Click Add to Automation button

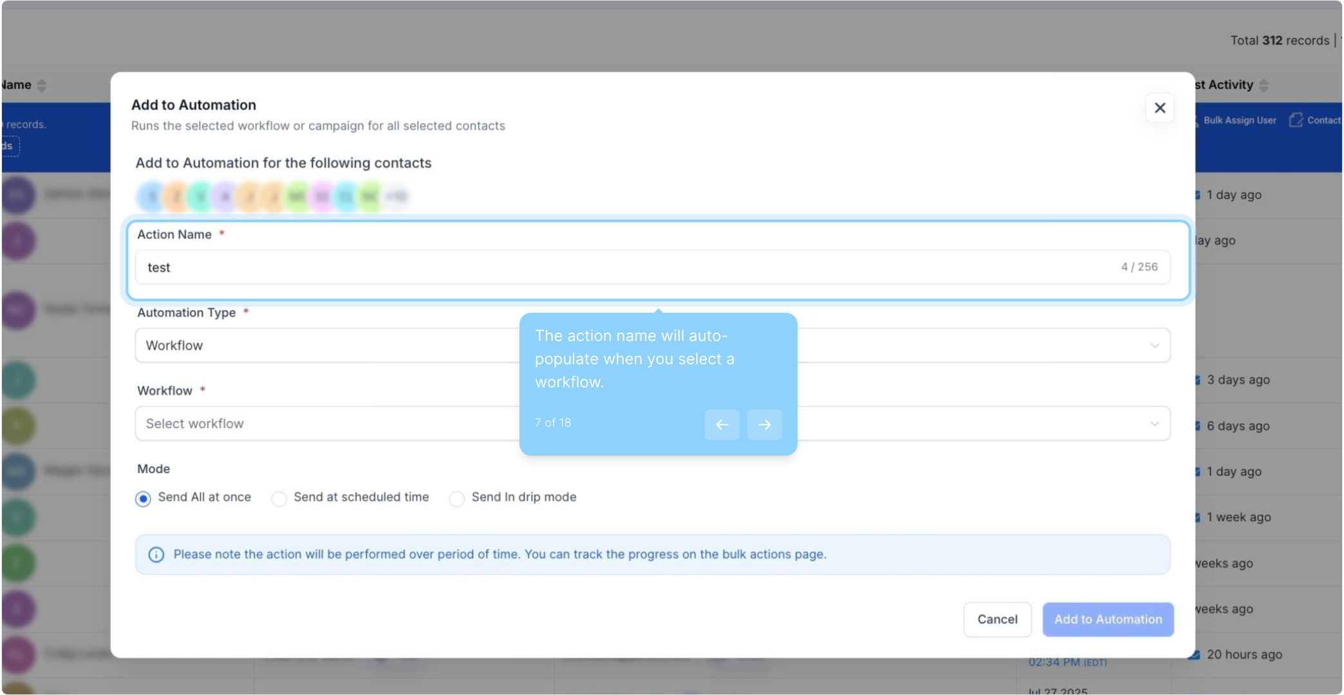tap(1107, 620)
